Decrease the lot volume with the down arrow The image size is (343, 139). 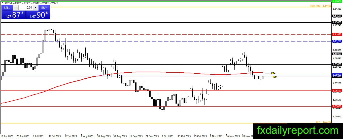coord(15,8)
